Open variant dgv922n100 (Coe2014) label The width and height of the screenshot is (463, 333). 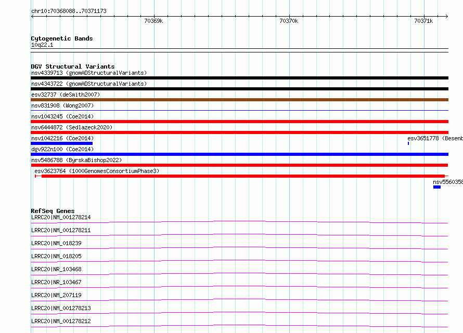point(62,149)
